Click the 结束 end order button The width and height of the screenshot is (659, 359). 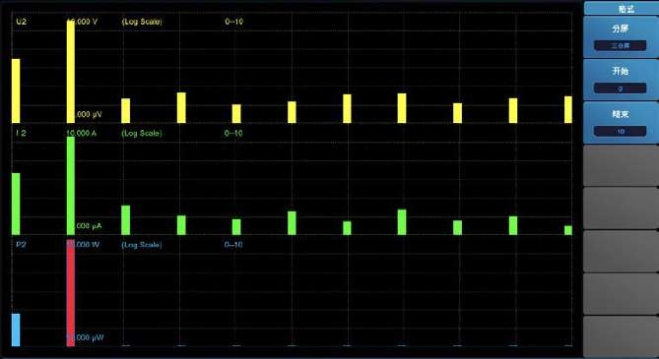pyautogui.click(x=622, y=123)
